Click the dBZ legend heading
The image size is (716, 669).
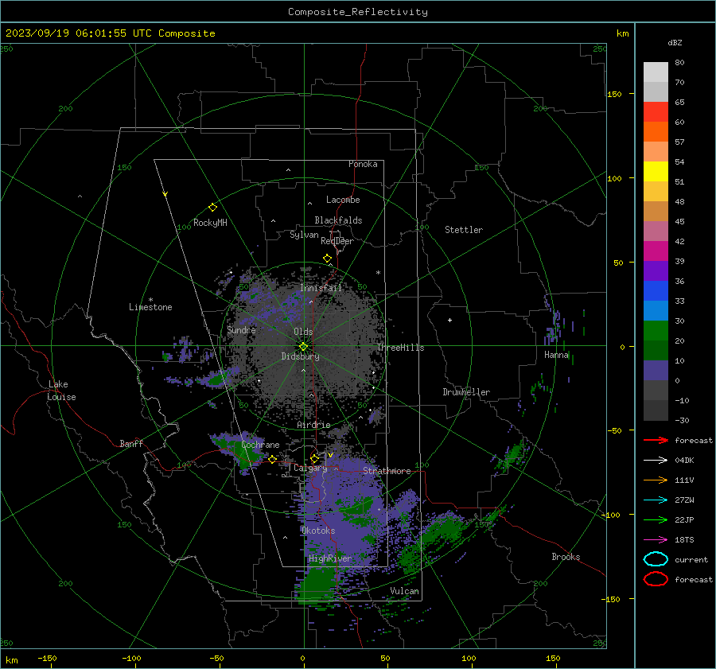point(675,42)
